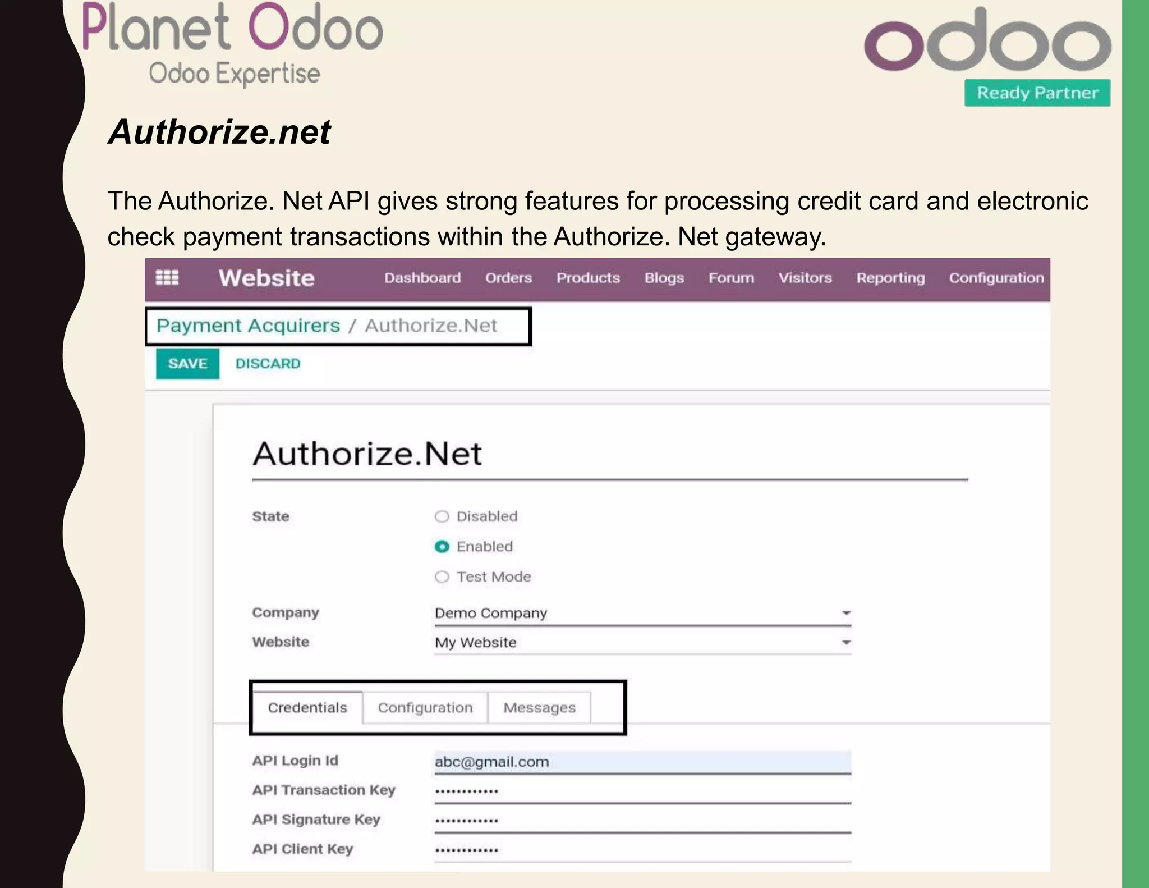Open the apps grid menu icon
The width and height of the screenshot is (1149, 888).
click(x=167, y=278)
